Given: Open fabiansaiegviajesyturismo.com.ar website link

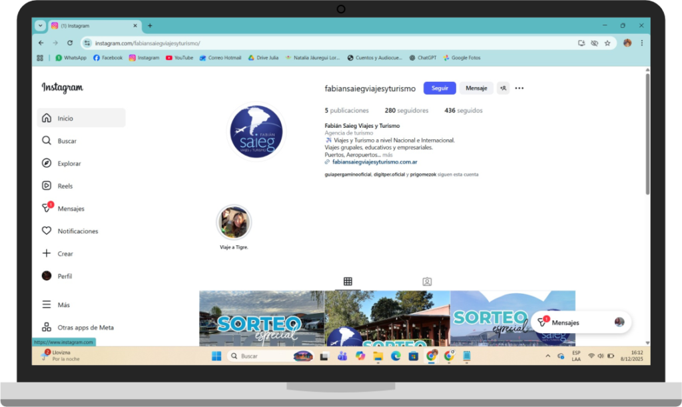Looking at the screenshot, I should pyautogui.click(x=374, y=162).
